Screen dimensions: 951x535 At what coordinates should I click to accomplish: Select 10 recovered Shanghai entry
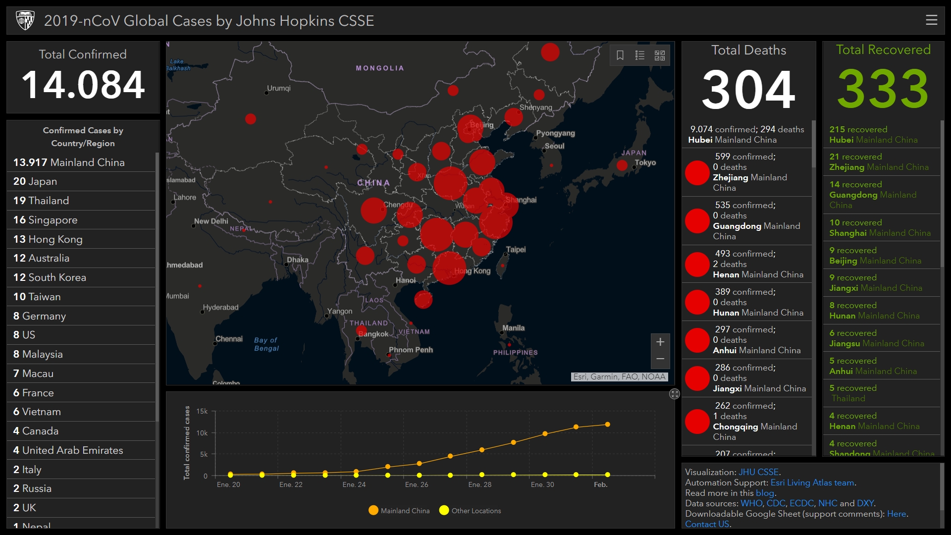(x=881, y=228)
